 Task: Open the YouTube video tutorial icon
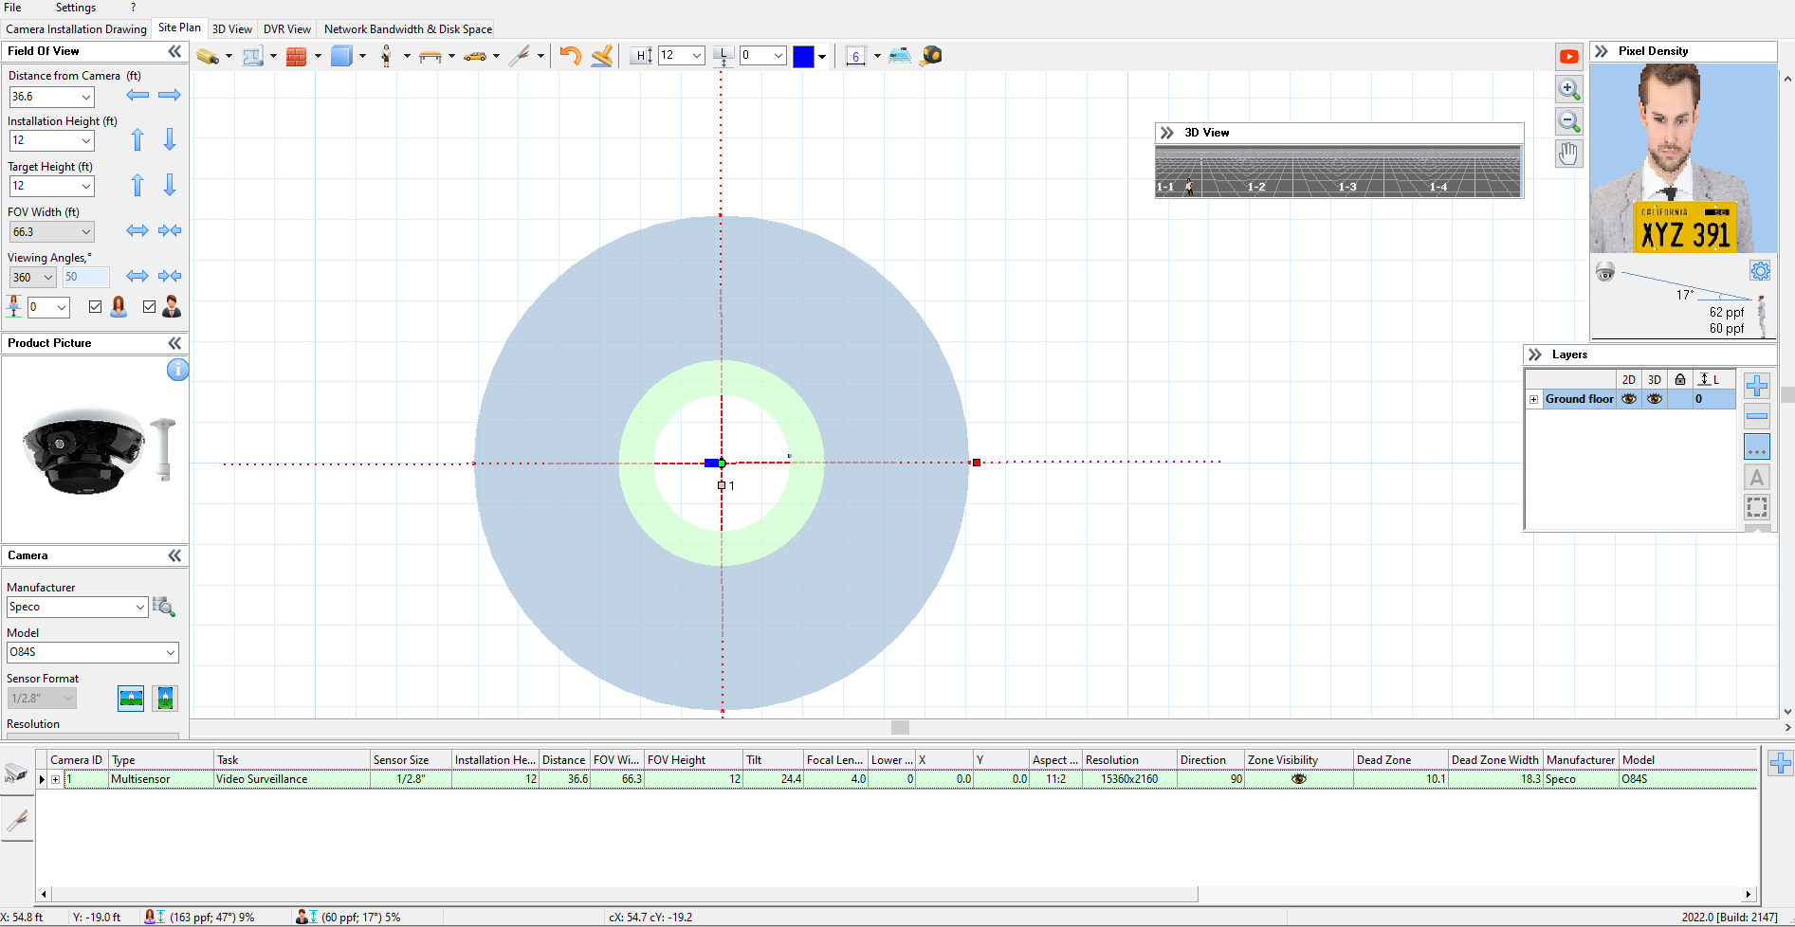click(x=1569, y=57)
